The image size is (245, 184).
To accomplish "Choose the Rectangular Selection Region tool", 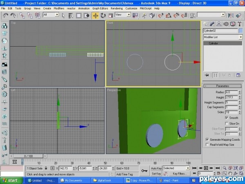I will coord(78,16).
